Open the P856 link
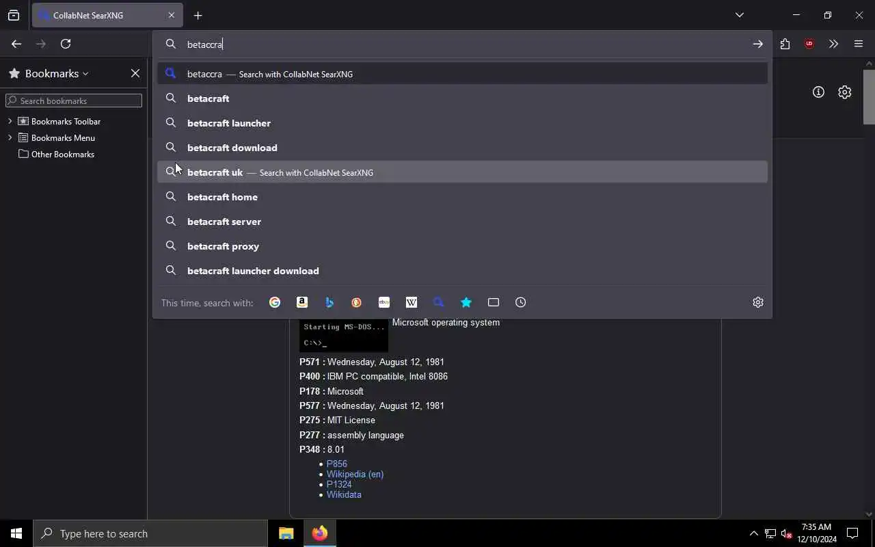The width and height of the screenshot is (875, 547). 337,464
